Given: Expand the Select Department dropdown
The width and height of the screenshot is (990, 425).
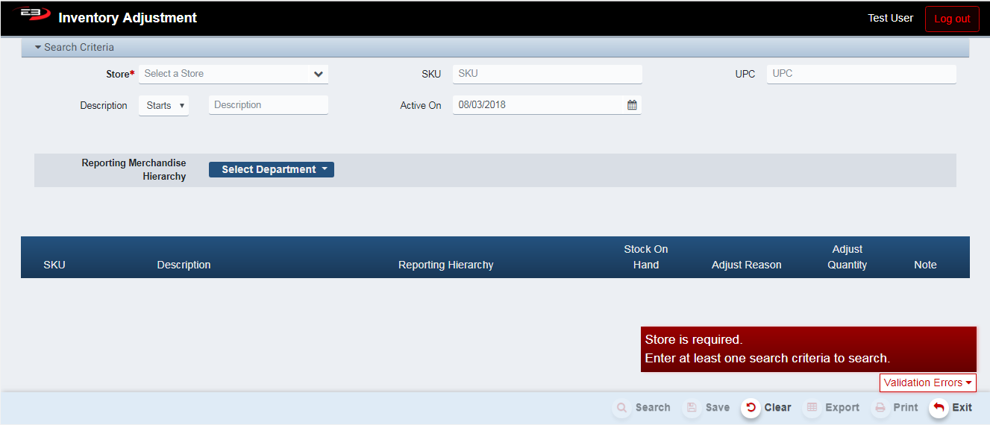Looking at the screenshot, I should [272, 170].
